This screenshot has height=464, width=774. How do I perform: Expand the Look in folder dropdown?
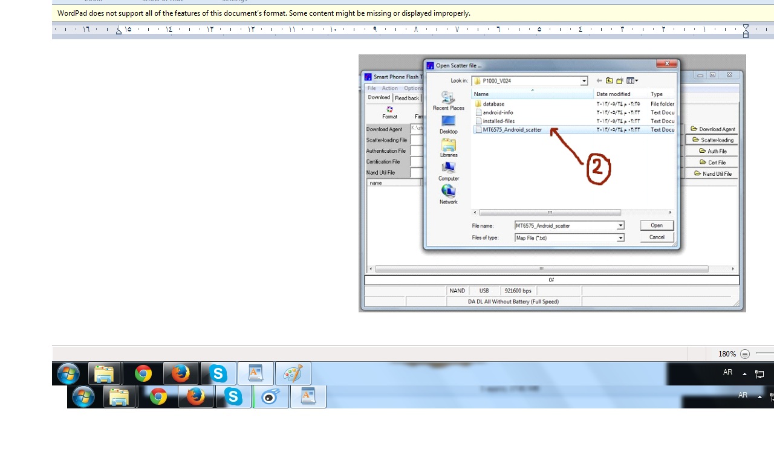(x=584, y=81)
